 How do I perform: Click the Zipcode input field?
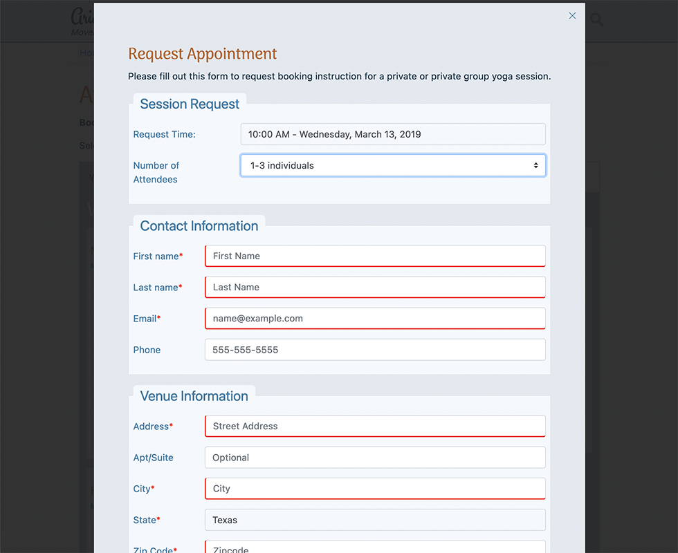click(x=375, y=547)
